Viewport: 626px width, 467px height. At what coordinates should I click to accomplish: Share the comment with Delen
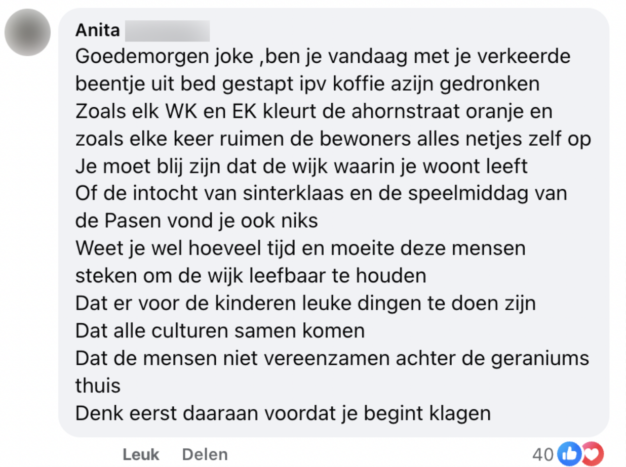tap(205, 454)
